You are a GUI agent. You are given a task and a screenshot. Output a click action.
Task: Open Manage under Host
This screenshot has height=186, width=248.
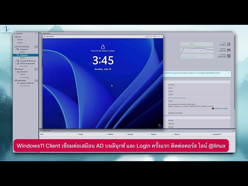point(20,40)
